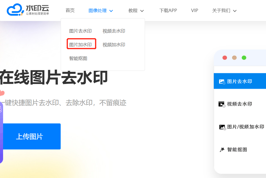This screenshot has width=266, height=178.
Task: Click the red dot in the preview window
Action: coord(225,58)
